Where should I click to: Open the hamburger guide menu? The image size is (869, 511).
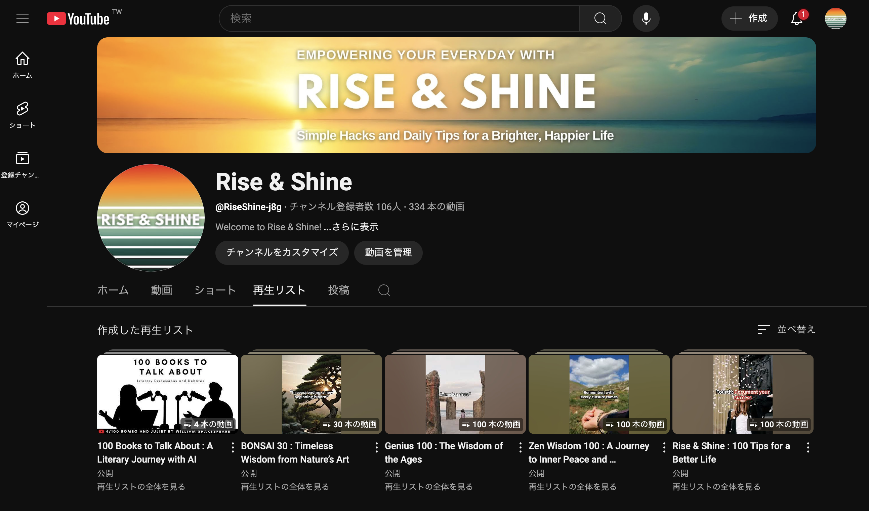pos(23,18)
